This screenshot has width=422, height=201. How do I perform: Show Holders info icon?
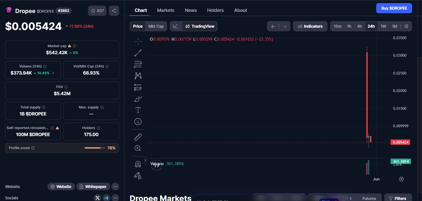[x=98, y=128]
